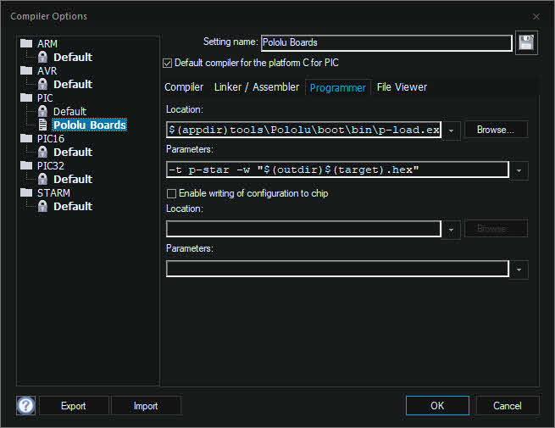Select the PIC16 tree node

pyautogui.click(x=51, y=138)
